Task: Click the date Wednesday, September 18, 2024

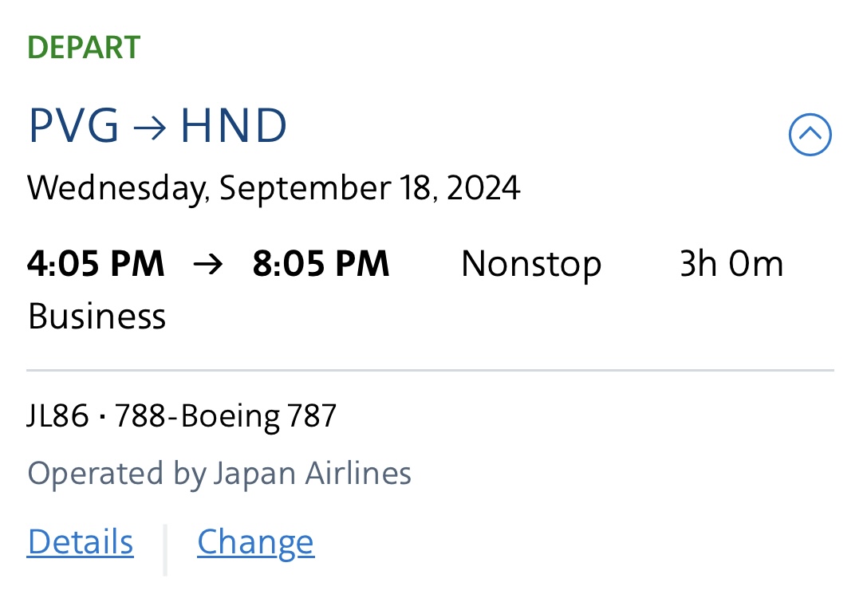Action: [274, 188]
